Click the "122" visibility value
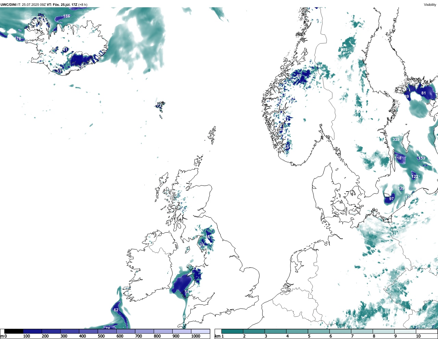The image size is (438, 339). [415, 177]
